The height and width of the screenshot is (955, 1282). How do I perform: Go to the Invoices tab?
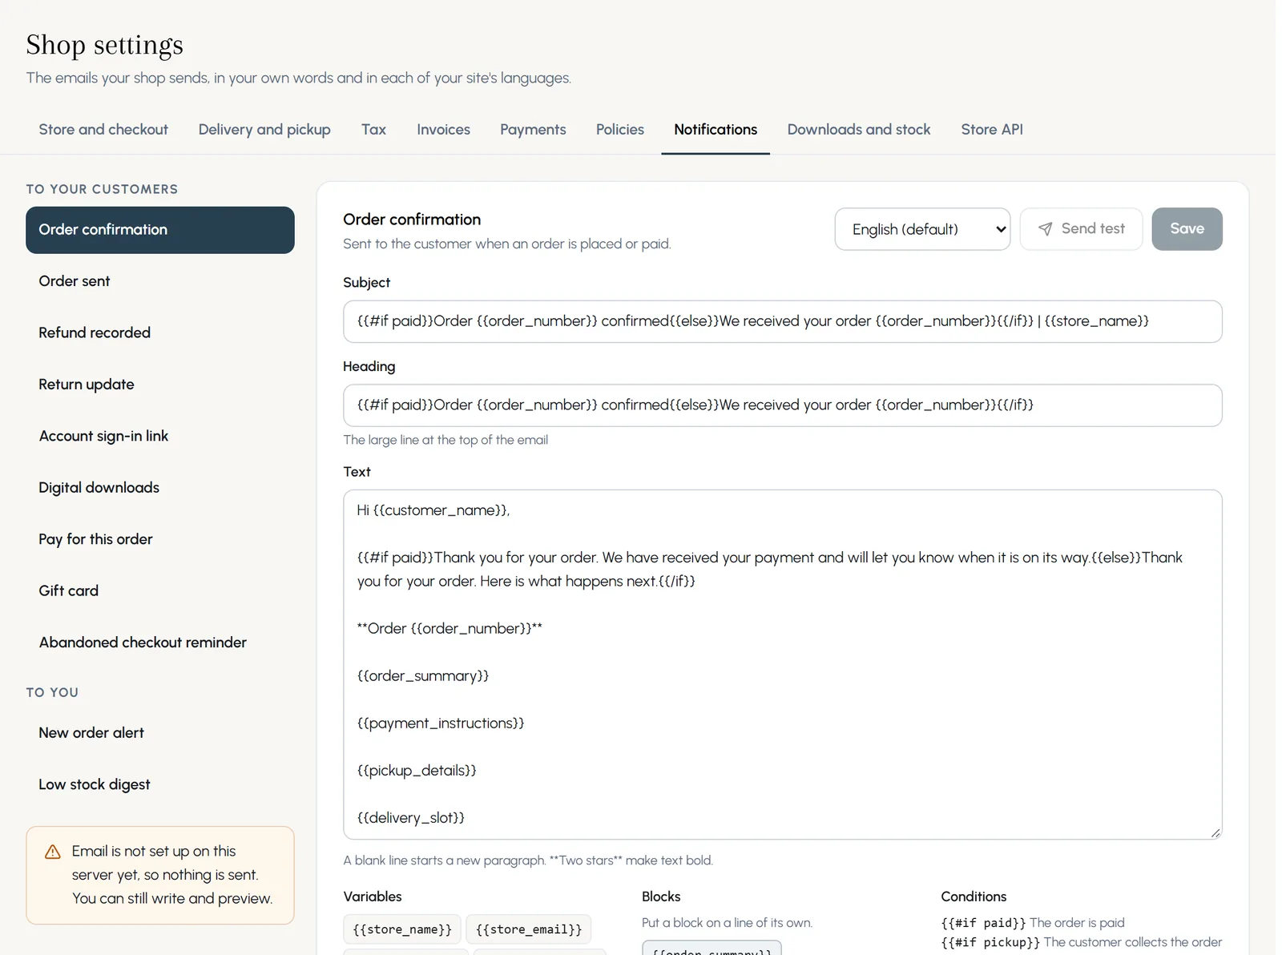tap(443, 130)
